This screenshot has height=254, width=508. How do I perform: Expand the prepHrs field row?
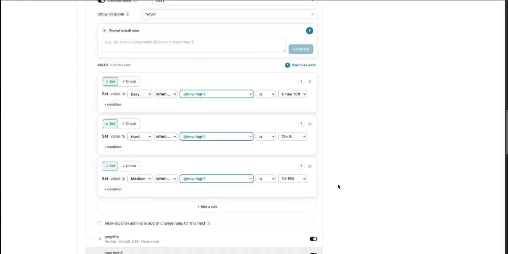coord(100,239)
